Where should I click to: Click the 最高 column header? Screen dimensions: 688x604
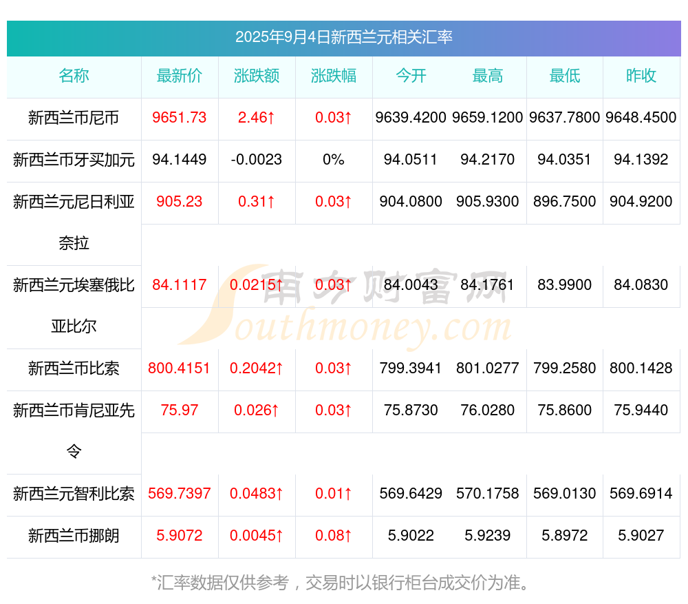tap(488, 76)
